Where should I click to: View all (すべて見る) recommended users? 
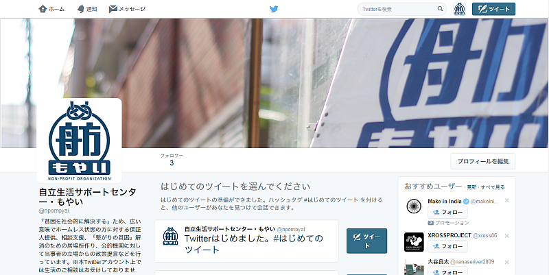coord(493,187)
